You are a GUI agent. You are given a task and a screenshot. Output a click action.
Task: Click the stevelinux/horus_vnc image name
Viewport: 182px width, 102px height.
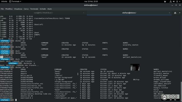(x=31, y=86)
